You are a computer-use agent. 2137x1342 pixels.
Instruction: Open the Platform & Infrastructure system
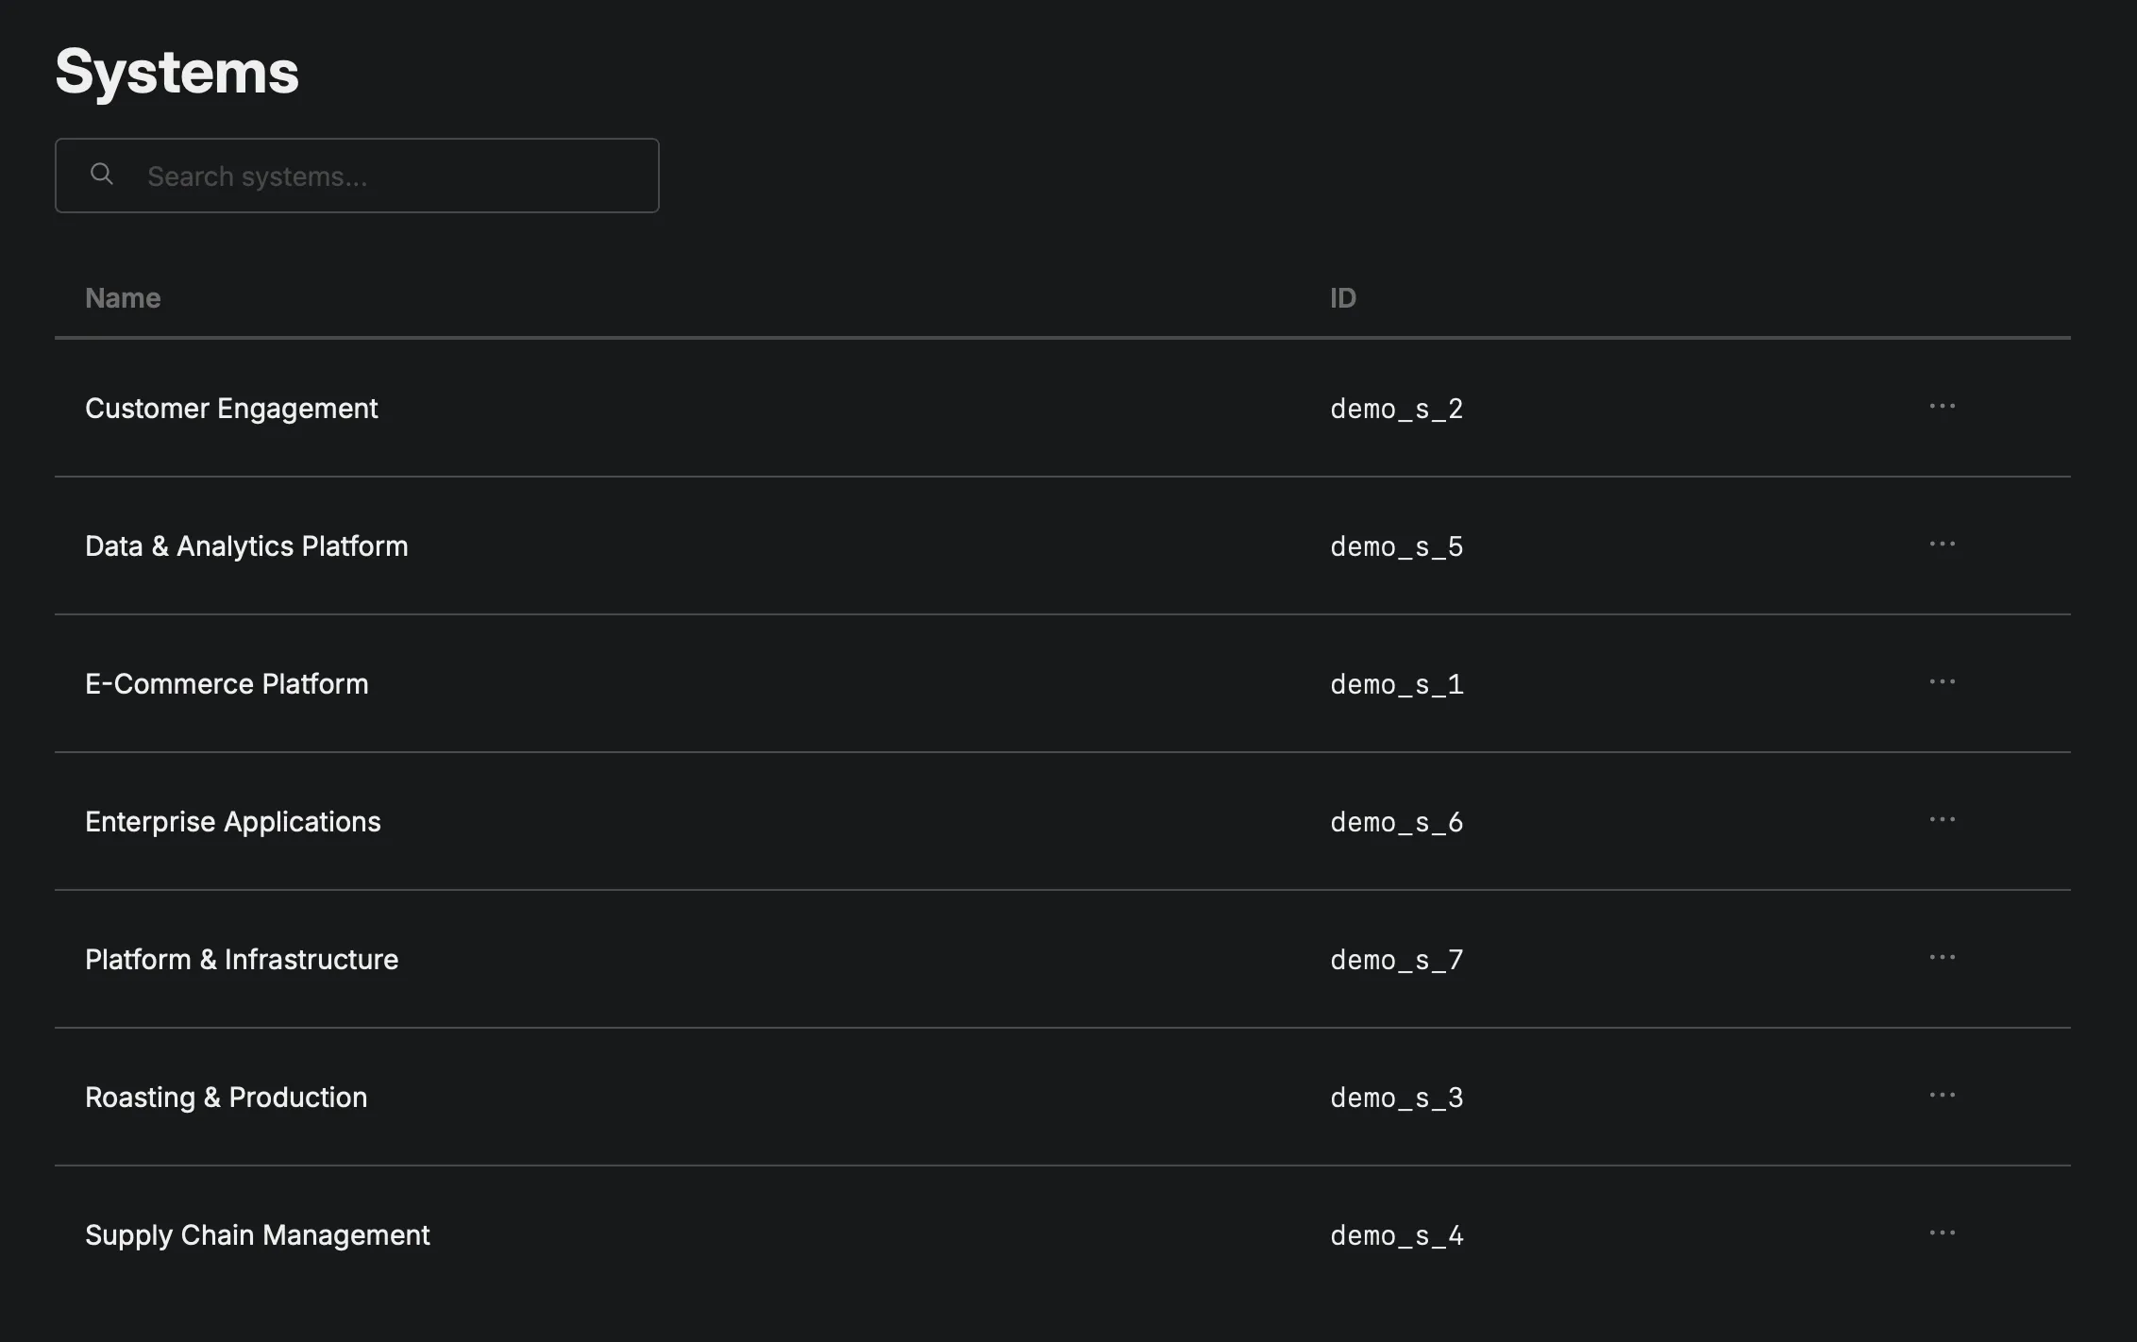242,960
